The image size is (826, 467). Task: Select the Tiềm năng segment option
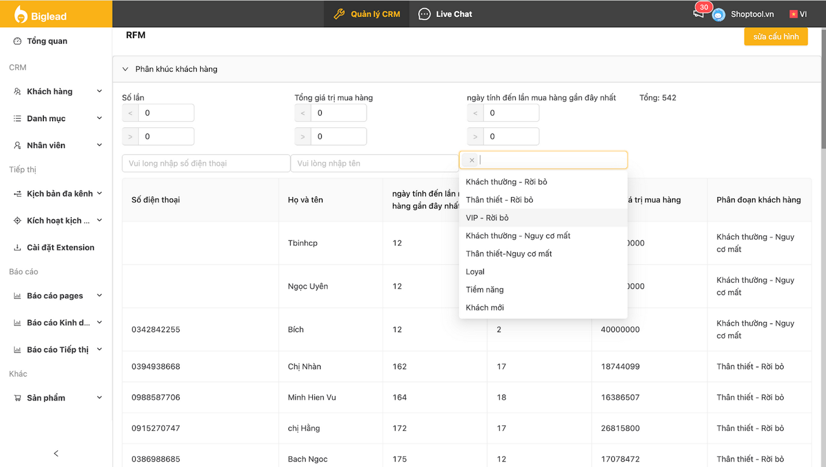[543, 289]
